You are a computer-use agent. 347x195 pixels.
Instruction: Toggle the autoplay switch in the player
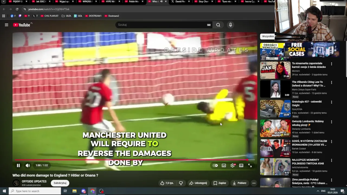click(x=215, y=165)
